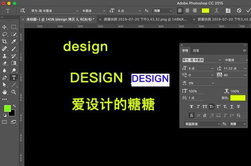Image resolution: width=251 pixels, height=166 pixels.
Task: Click text color swatch in options bar
Action: [206, 11]
